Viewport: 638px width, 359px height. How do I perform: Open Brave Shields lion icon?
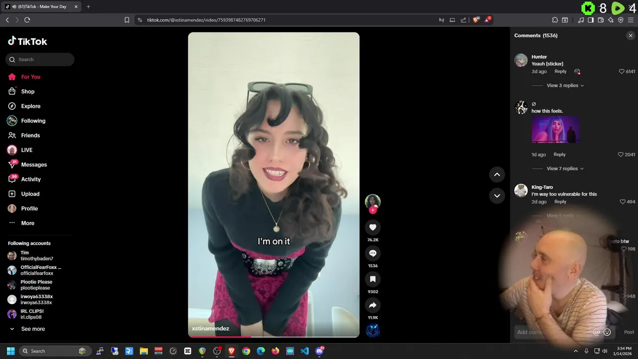tap(476, 20)
